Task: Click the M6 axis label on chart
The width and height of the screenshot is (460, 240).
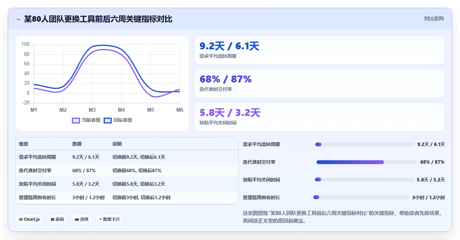Action: point(179,110)
